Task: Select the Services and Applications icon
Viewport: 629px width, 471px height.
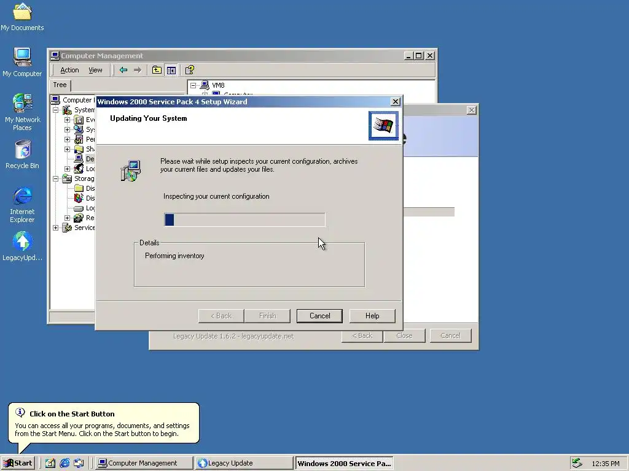Action: [x=67, y=228]
